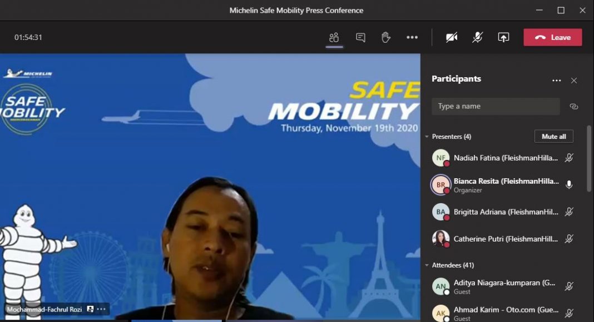
Task: Toggle the camera on
Action: click(452, 38)
